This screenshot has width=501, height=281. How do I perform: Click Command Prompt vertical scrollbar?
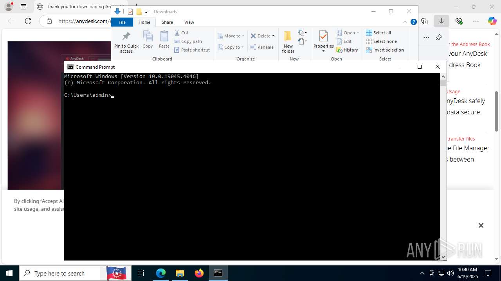tap(443, 167)
